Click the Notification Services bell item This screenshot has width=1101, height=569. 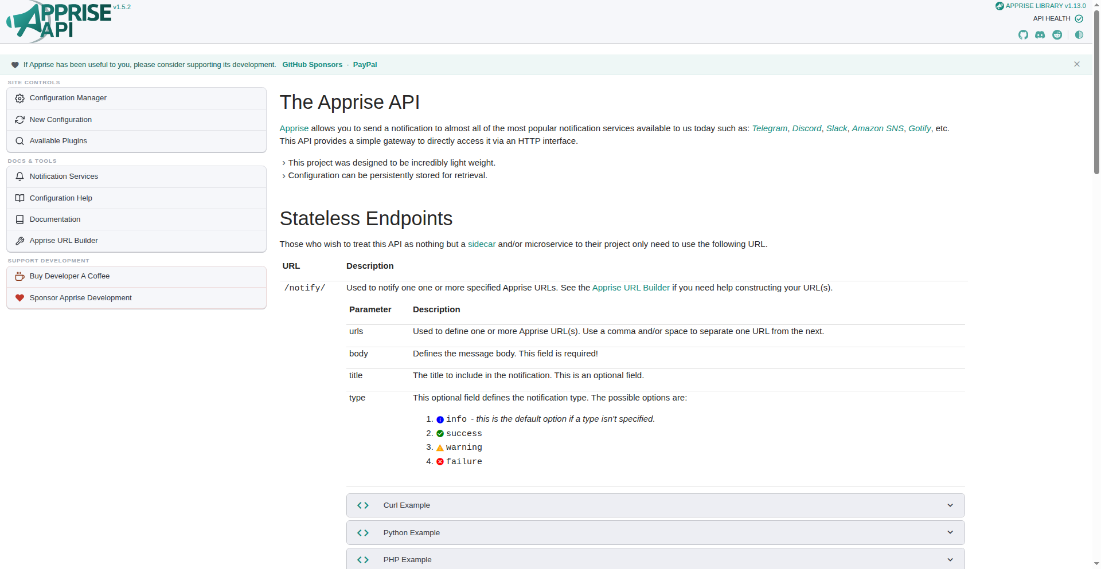[136, 176]
